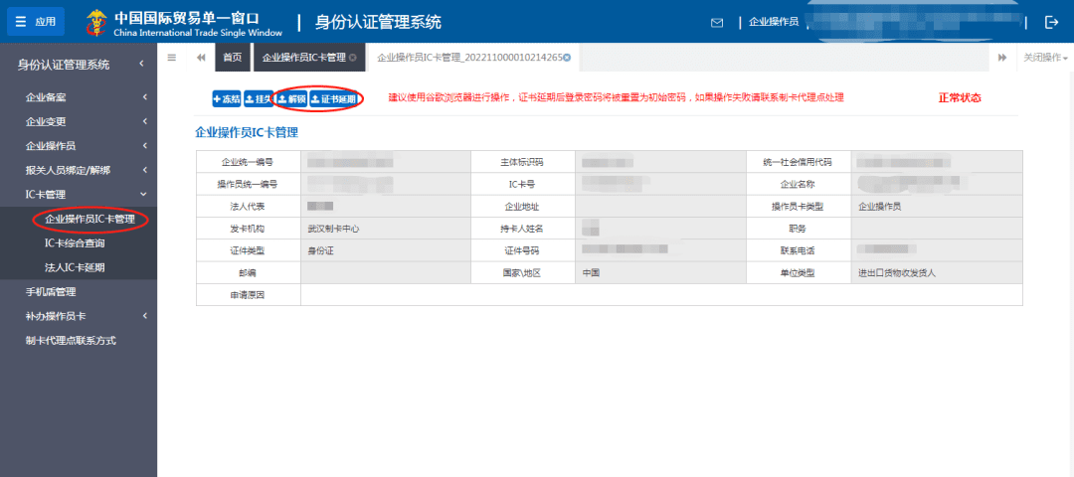Click the 证书延期 certificate extension button
1074x477 pixels.
(x=333, y=98)
